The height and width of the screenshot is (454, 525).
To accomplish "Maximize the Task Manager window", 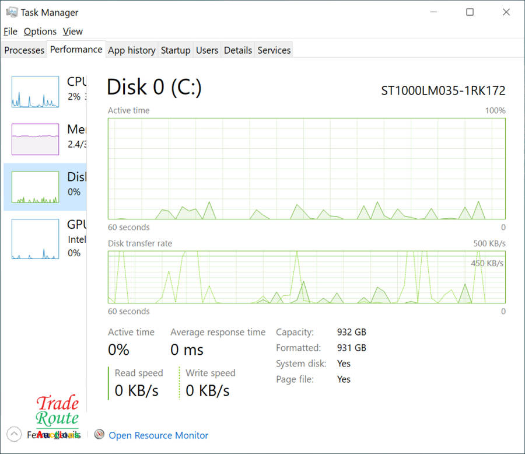I will [x=470, y=12].
